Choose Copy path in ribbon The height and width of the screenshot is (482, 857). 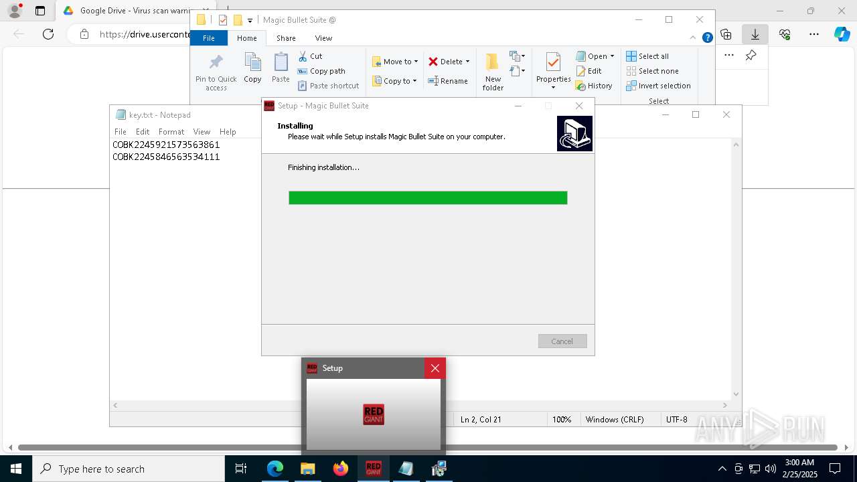pyautogui.click(x=321, y=71)
